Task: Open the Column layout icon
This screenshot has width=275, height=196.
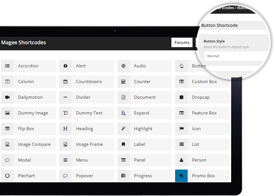Action: point(7,81)
